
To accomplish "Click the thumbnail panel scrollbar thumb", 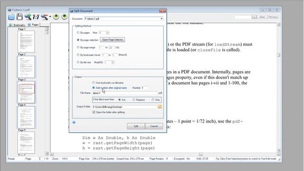I will pyautogui.click(x=47, y=32).
